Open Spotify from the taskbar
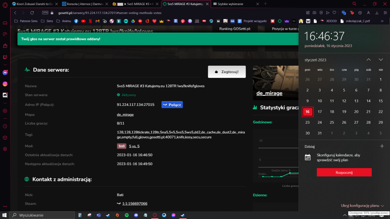The width and height of the screenshot is (390, 219). pos(127,215)
